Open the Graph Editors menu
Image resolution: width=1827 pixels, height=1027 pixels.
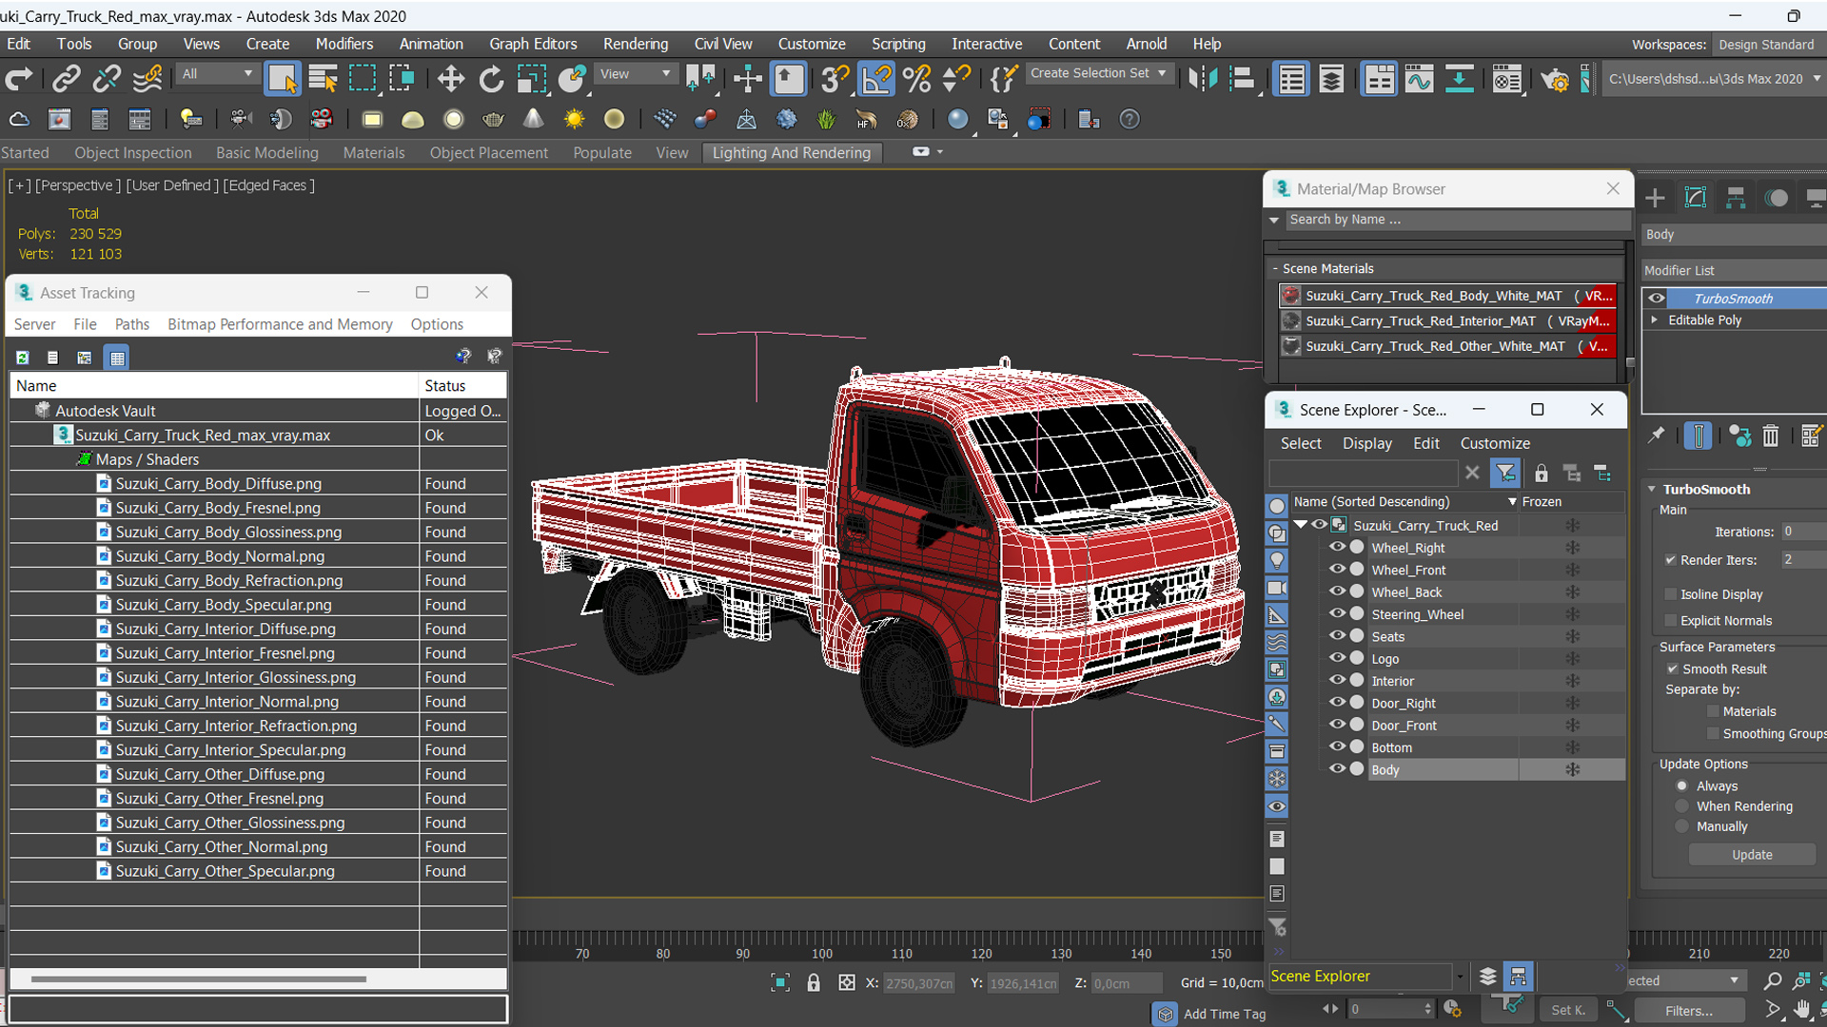533,44
